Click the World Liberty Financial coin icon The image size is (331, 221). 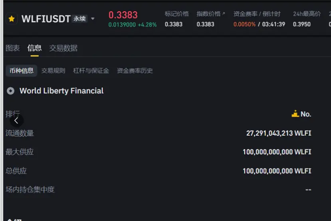tap(10, 91)
